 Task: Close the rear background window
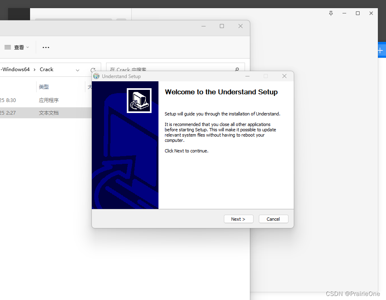click(371, 13)
